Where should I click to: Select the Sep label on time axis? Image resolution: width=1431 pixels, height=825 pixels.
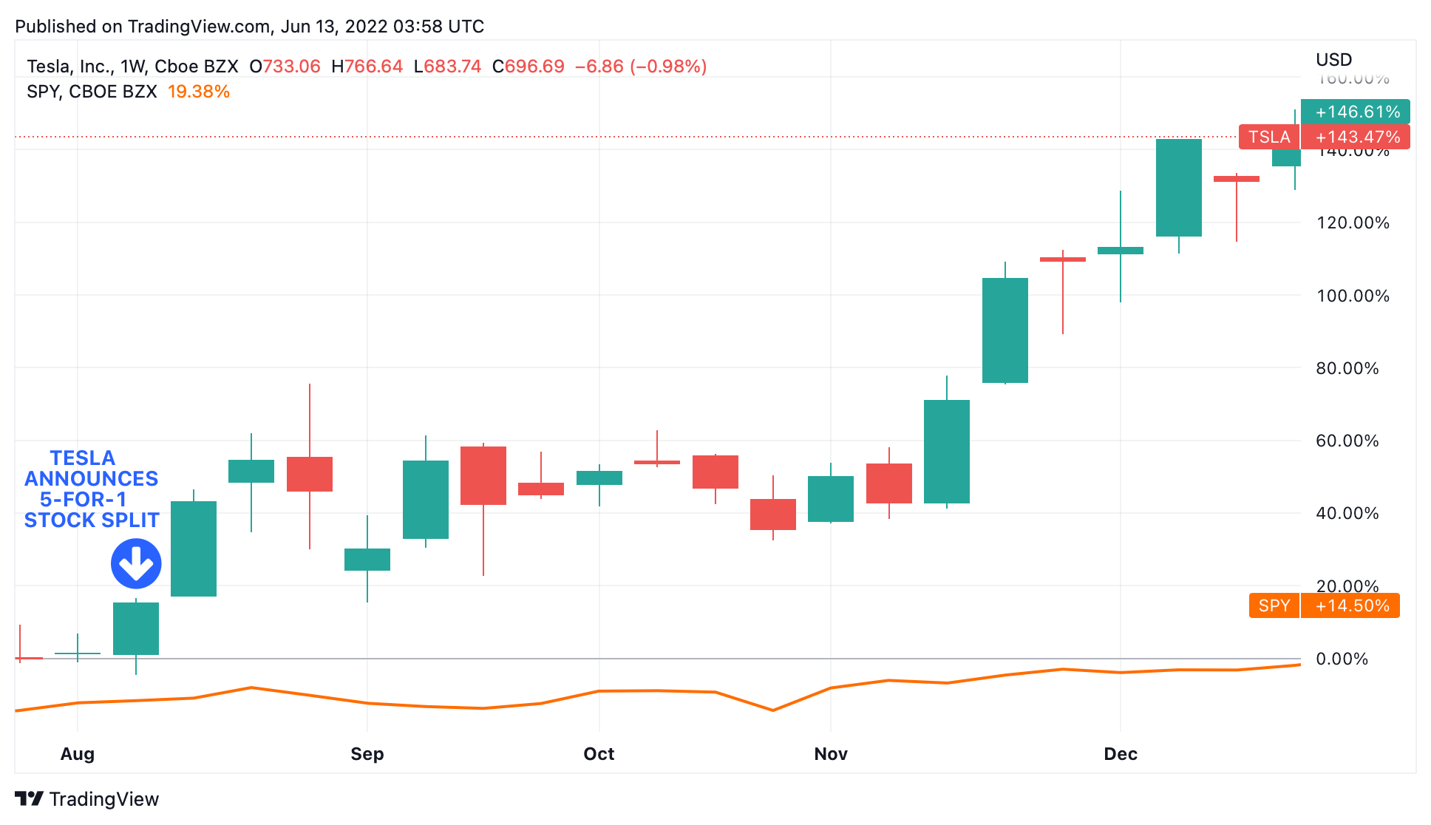[x=367, y=754]
